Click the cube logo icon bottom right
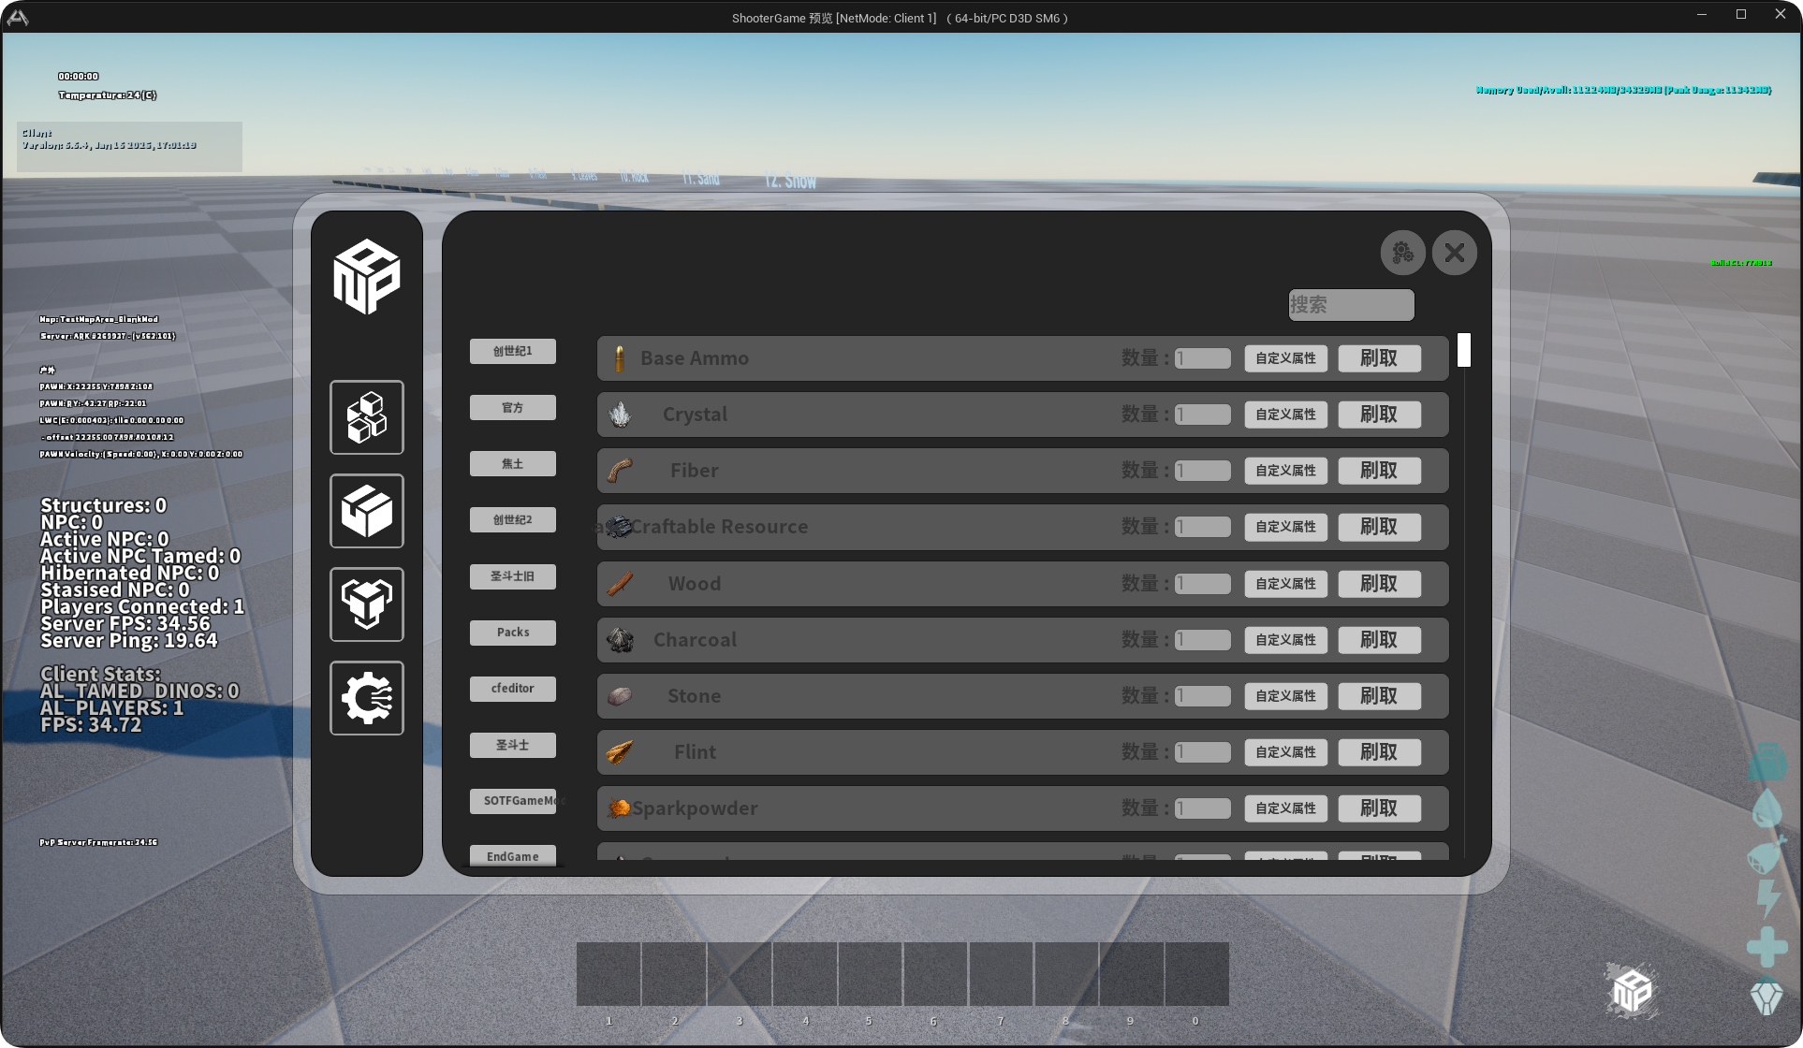 [x=1632, y=990]
